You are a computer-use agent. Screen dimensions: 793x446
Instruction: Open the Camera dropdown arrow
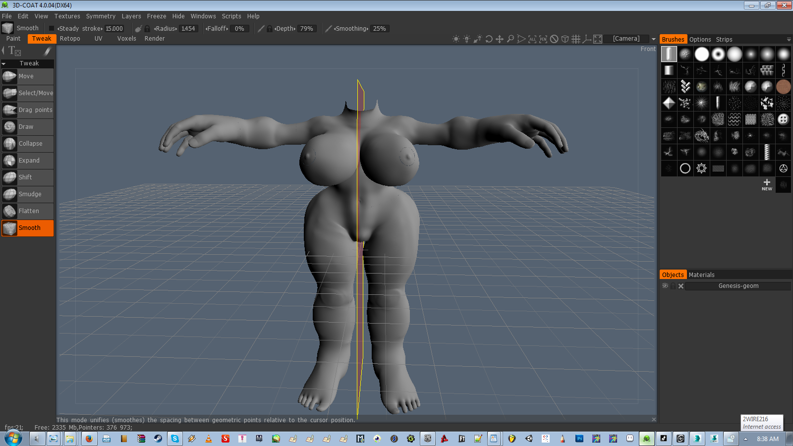coord(653,39)
